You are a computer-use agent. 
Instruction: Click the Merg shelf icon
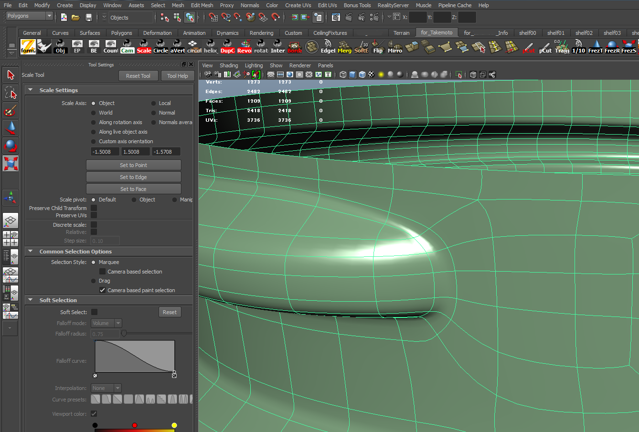click(x=344, y=46)
